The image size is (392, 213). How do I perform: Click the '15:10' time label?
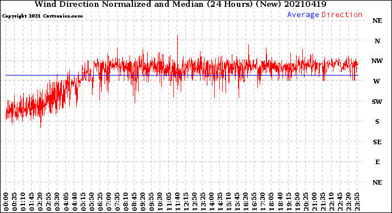(x=228, y=202)
